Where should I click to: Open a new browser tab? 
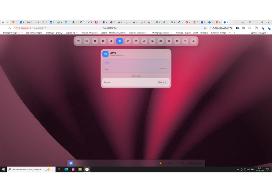(x=232, y=22)
